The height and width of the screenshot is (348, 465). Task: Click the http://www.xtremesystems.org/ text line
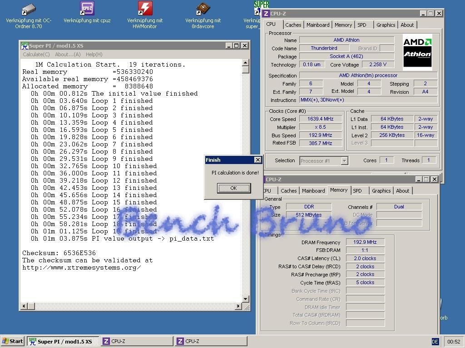(82, 268)
